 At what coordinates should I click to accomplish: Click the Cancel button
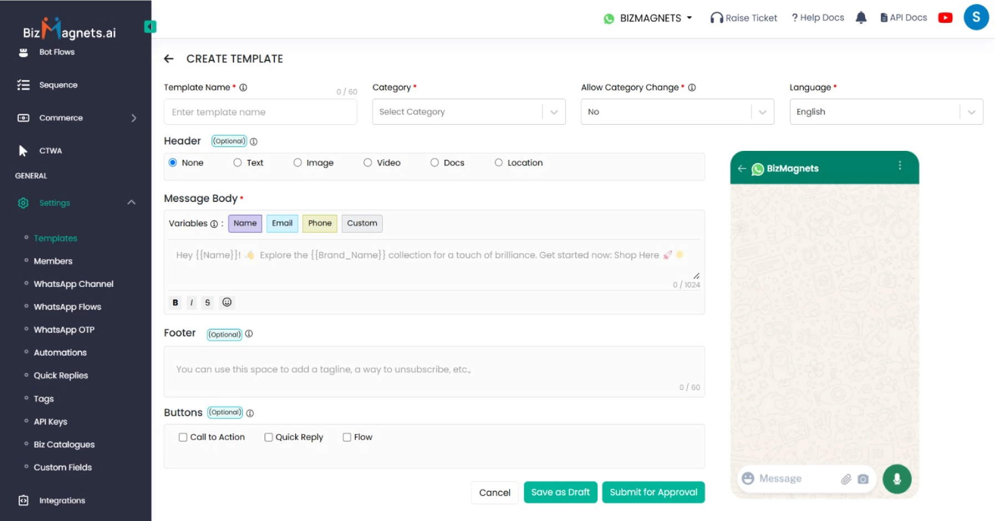495,493
